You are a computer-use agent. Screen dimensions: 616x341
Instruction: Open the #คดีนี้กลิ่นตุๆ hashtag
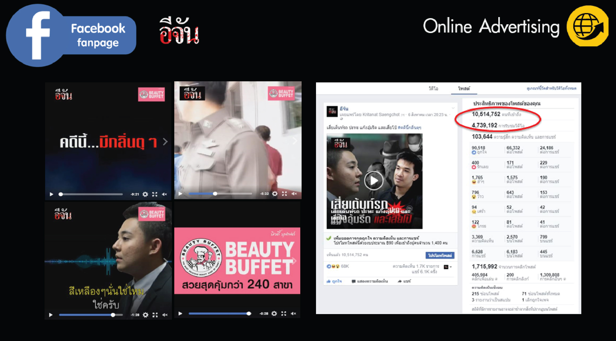(x=409, y=127)
